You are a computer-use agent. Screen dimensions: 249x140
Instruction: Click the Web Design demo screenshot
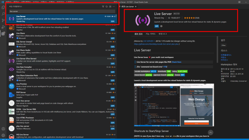point(174,105)
